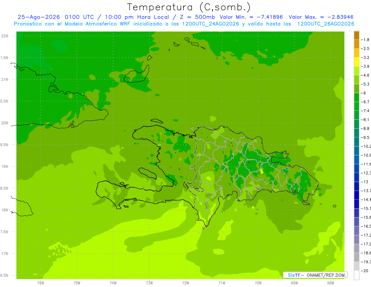Click the "-2.5" color bar label
This screenshot has height=287, width=371.
pyautogui.click(x=366, y=49)
